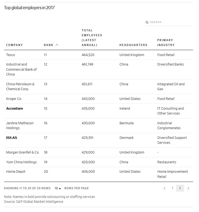199x212 pixels.
Task: Sort by Primary Industry column header
Action: 166,43
